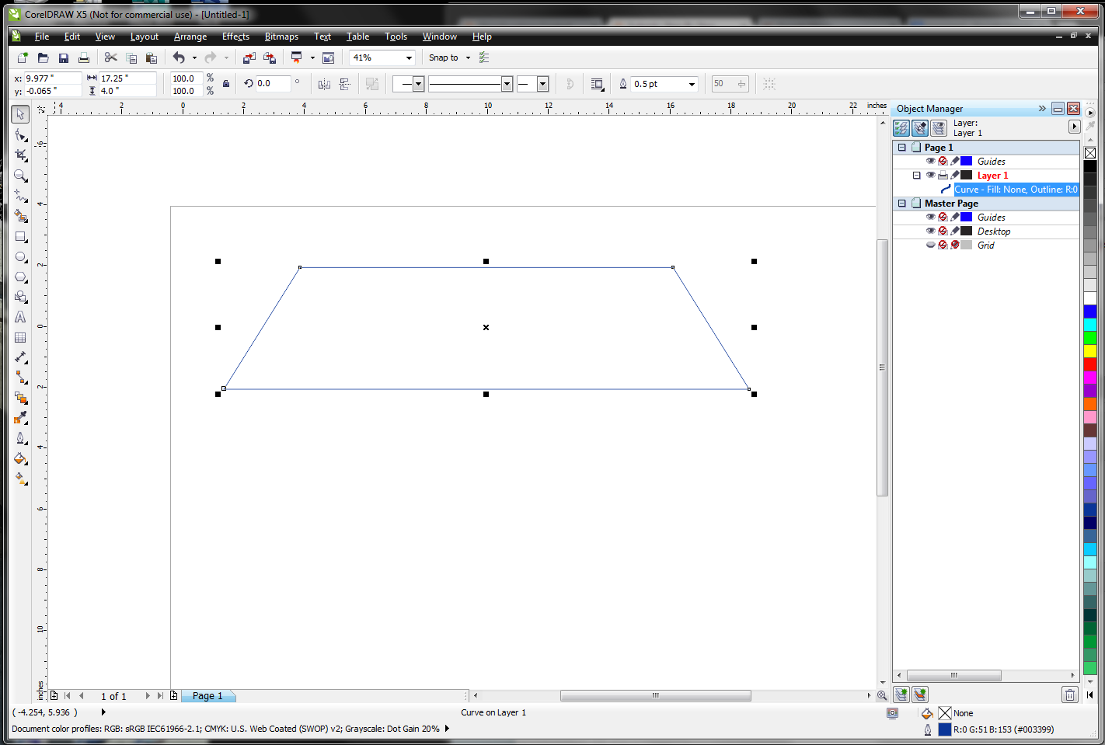Screen dimensions: 1105x745
Task: Collapse the Layer 1 tree node
Action: point(917,176)
